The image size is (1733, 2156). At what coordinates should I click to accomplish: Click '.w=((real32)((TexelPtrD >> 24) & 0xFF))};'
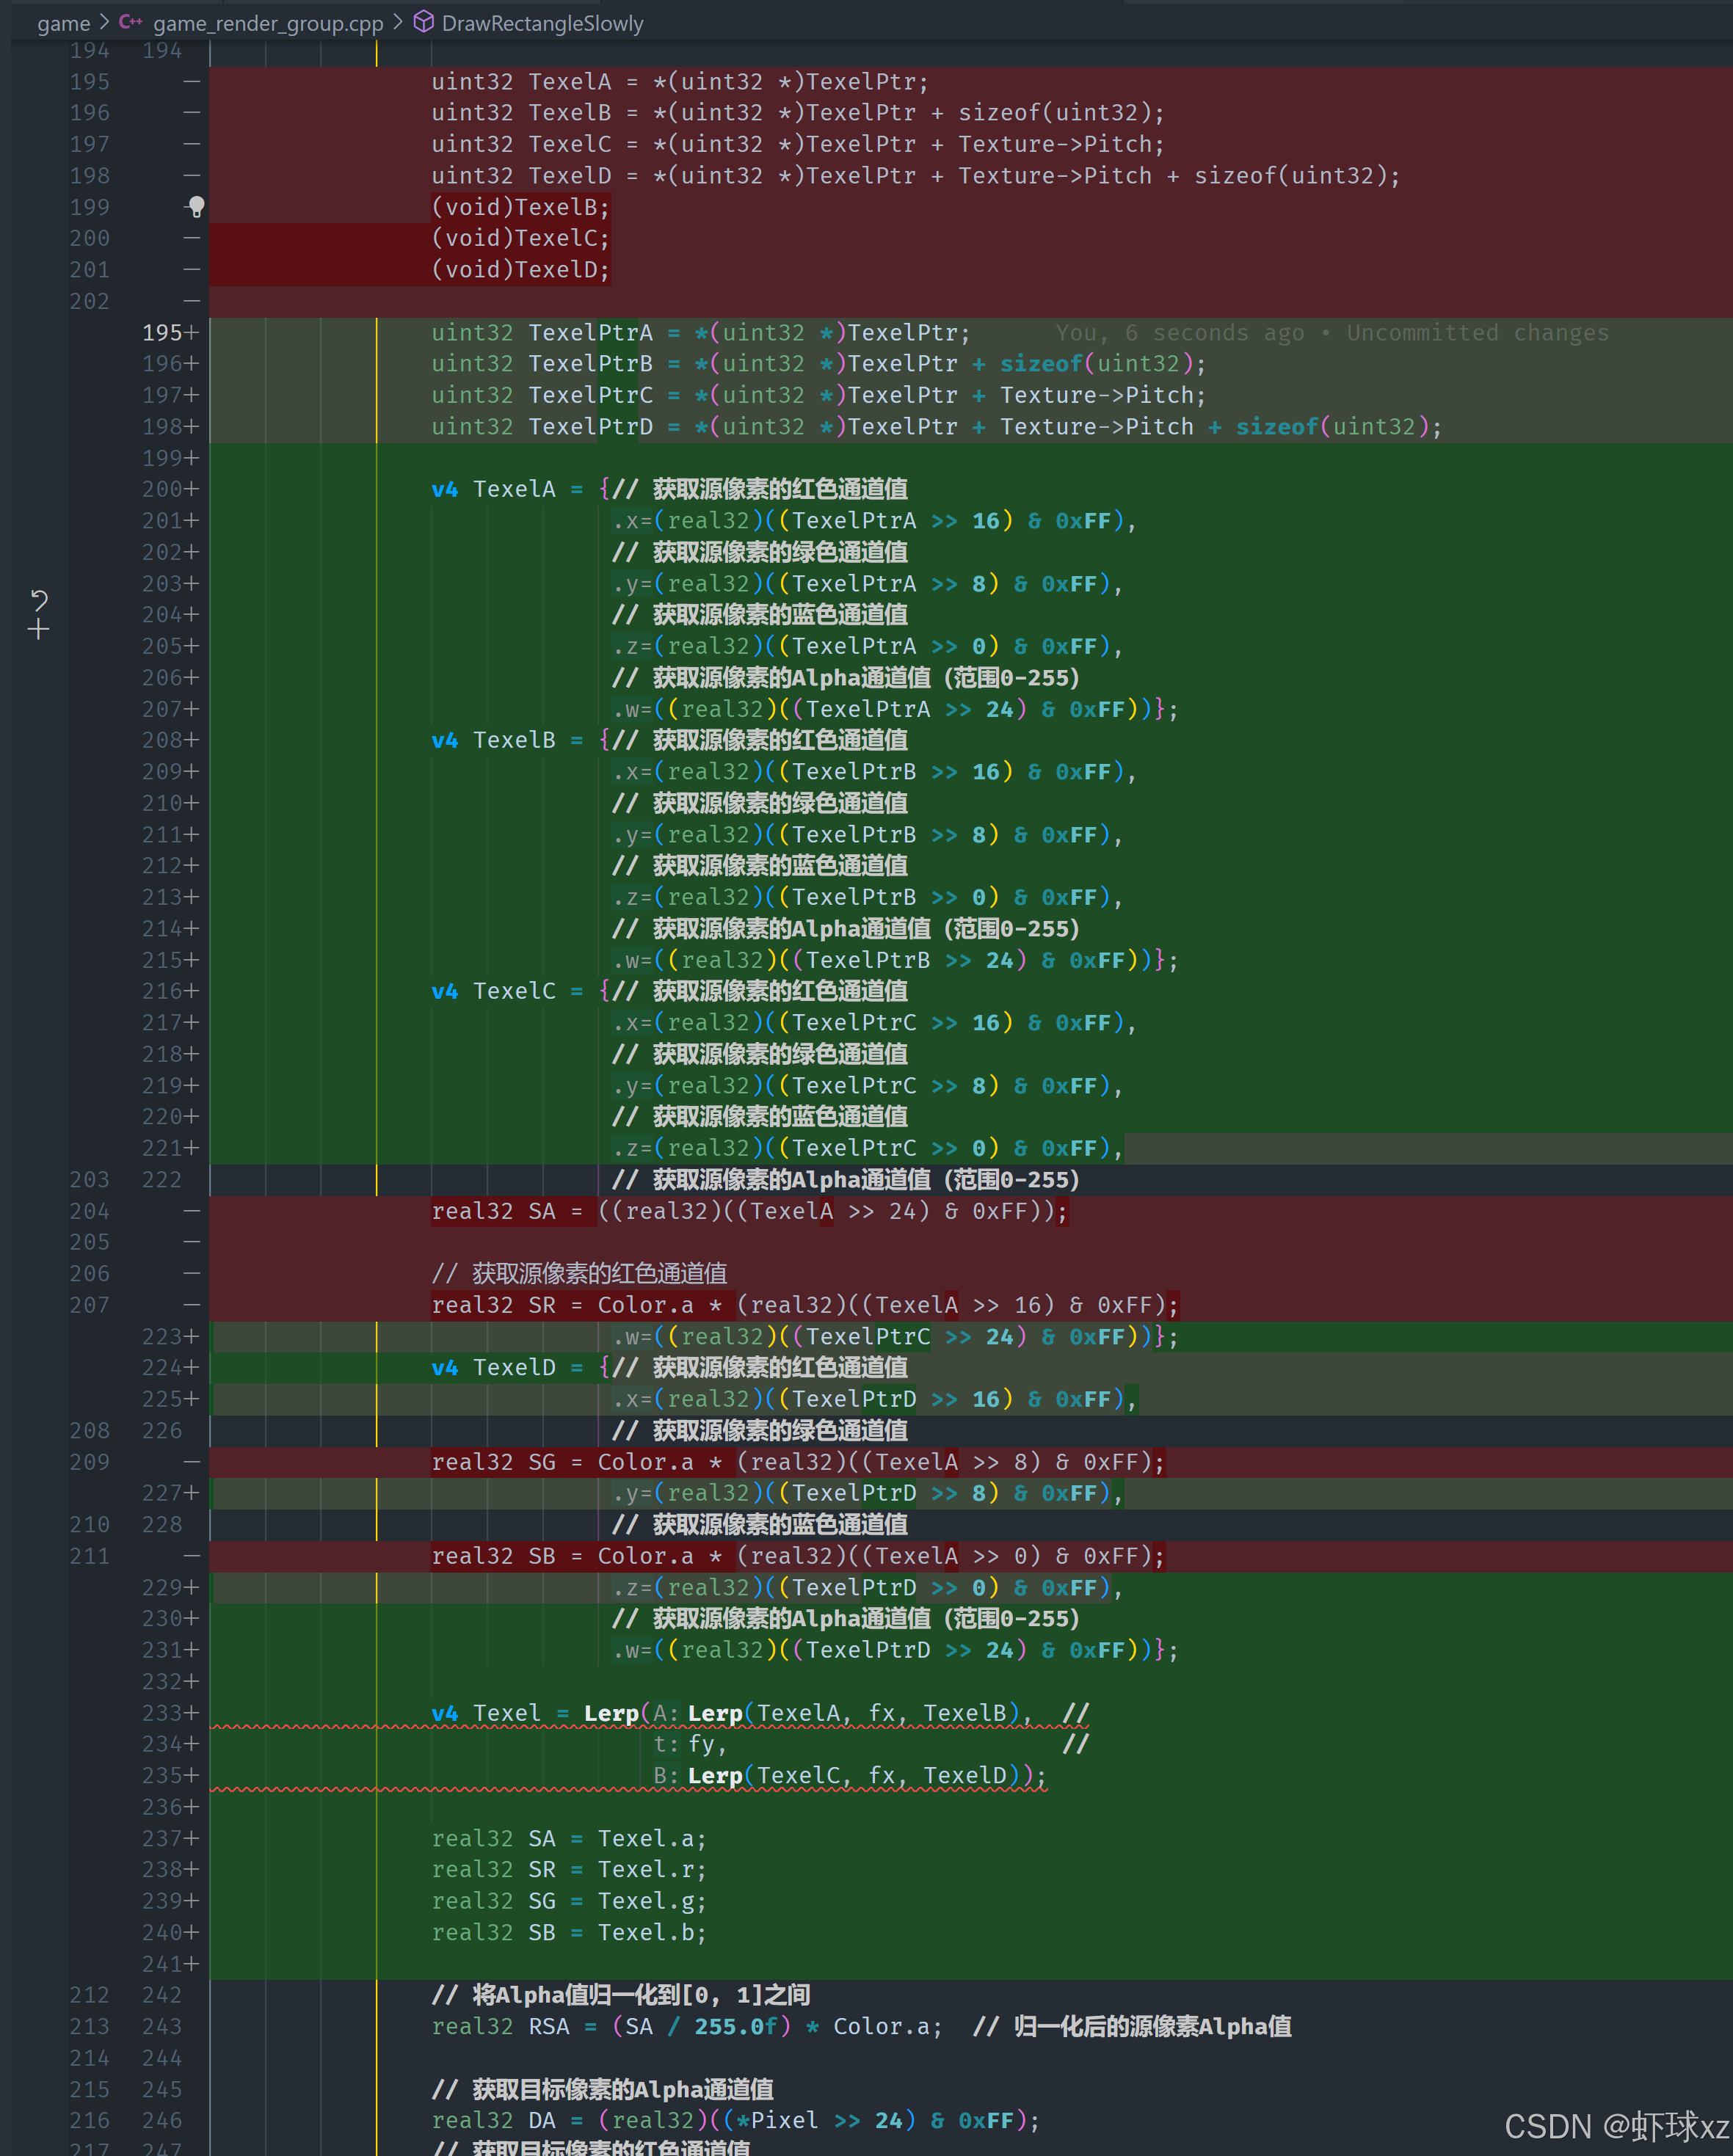coord(895,1650)
